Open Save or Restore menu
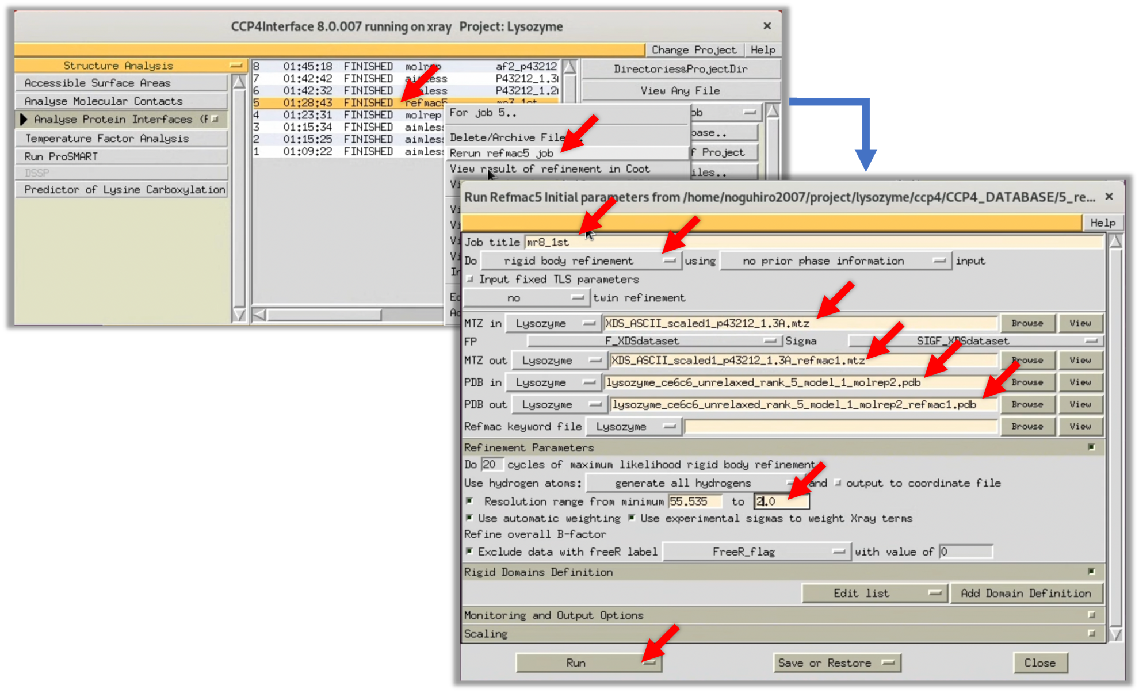 point(836,663)
